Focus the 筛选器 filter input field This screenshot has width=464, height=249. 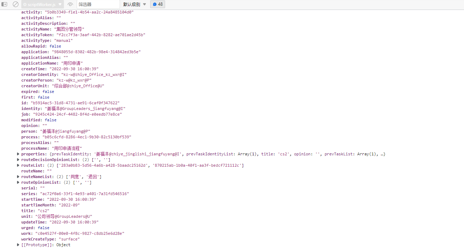tap(98, 4)
